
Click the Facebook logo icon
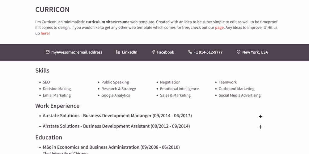click(153, 52)
